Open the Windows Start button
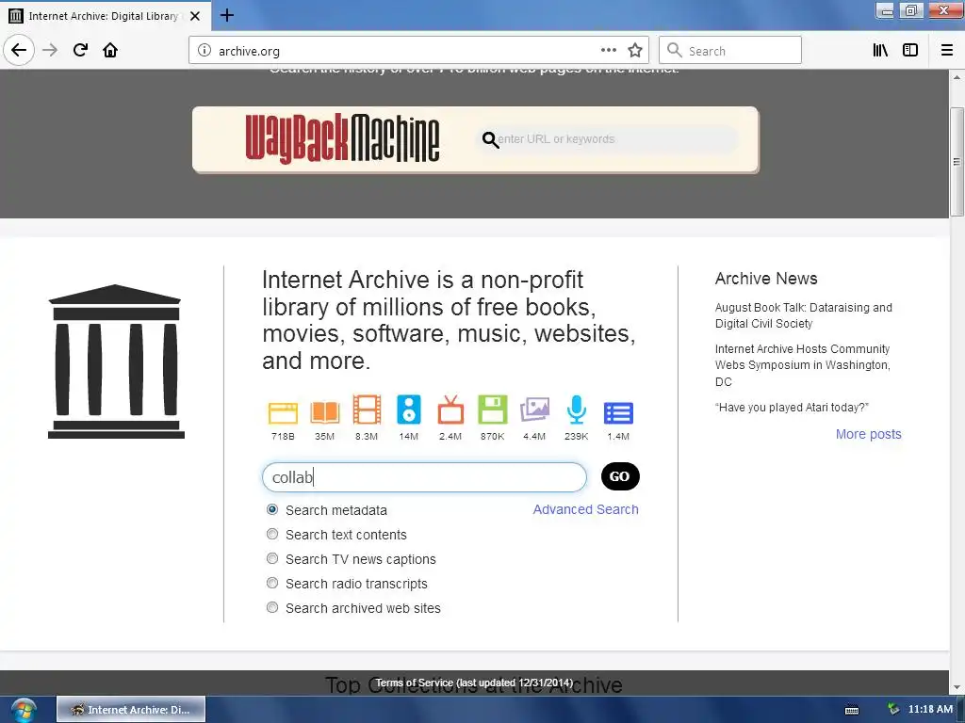 click(x=23, y=710)
